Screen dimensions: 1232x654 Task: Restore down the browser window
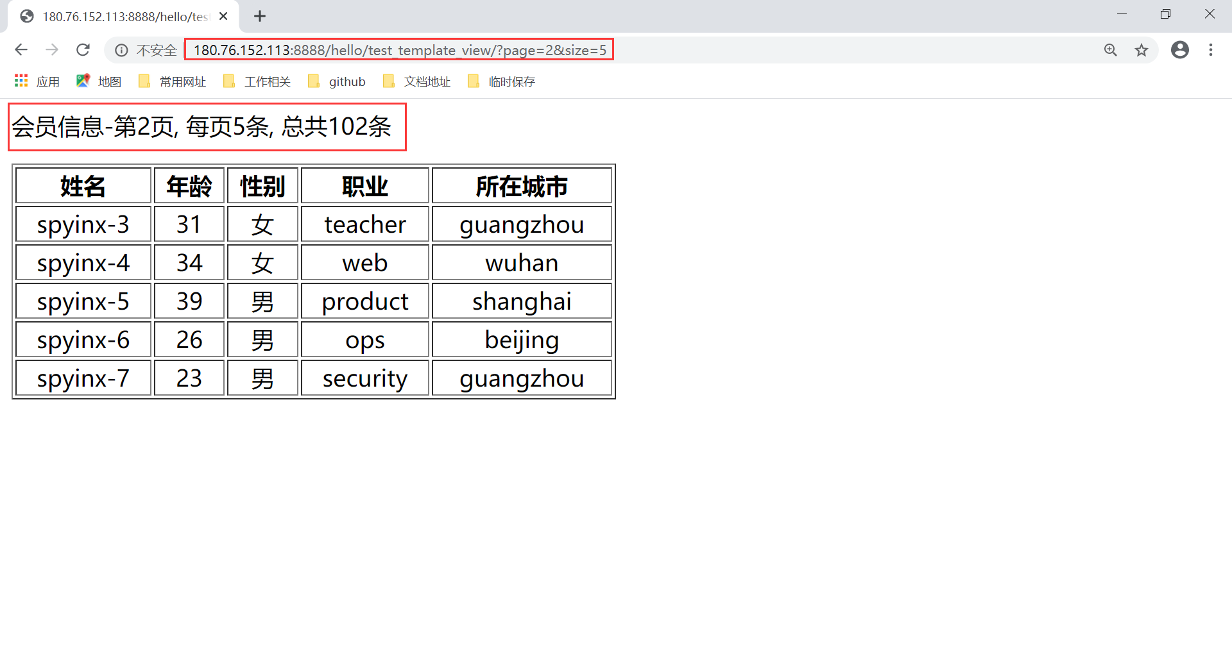pos(1165,14)
